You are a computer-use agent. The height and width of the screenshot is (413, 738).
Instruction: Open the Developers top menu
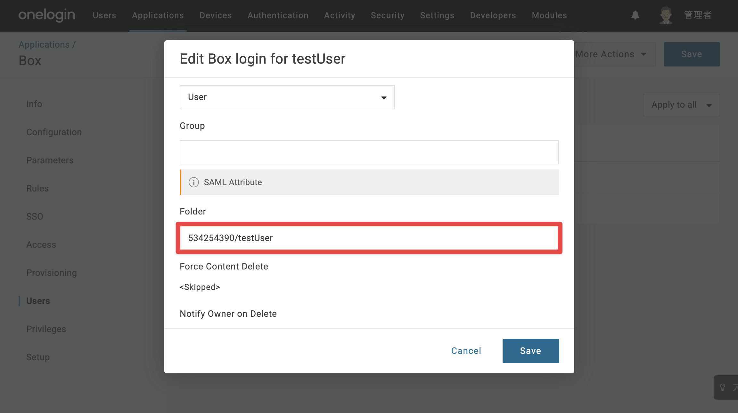point(493,15)
